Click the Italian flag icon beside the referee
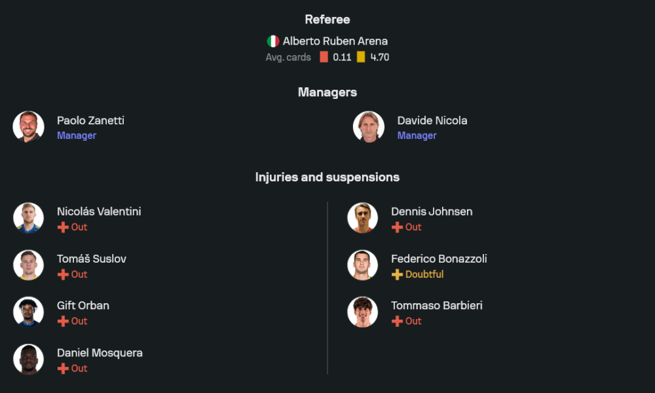This screenshot has width=655, height=393. pos(273,41)
